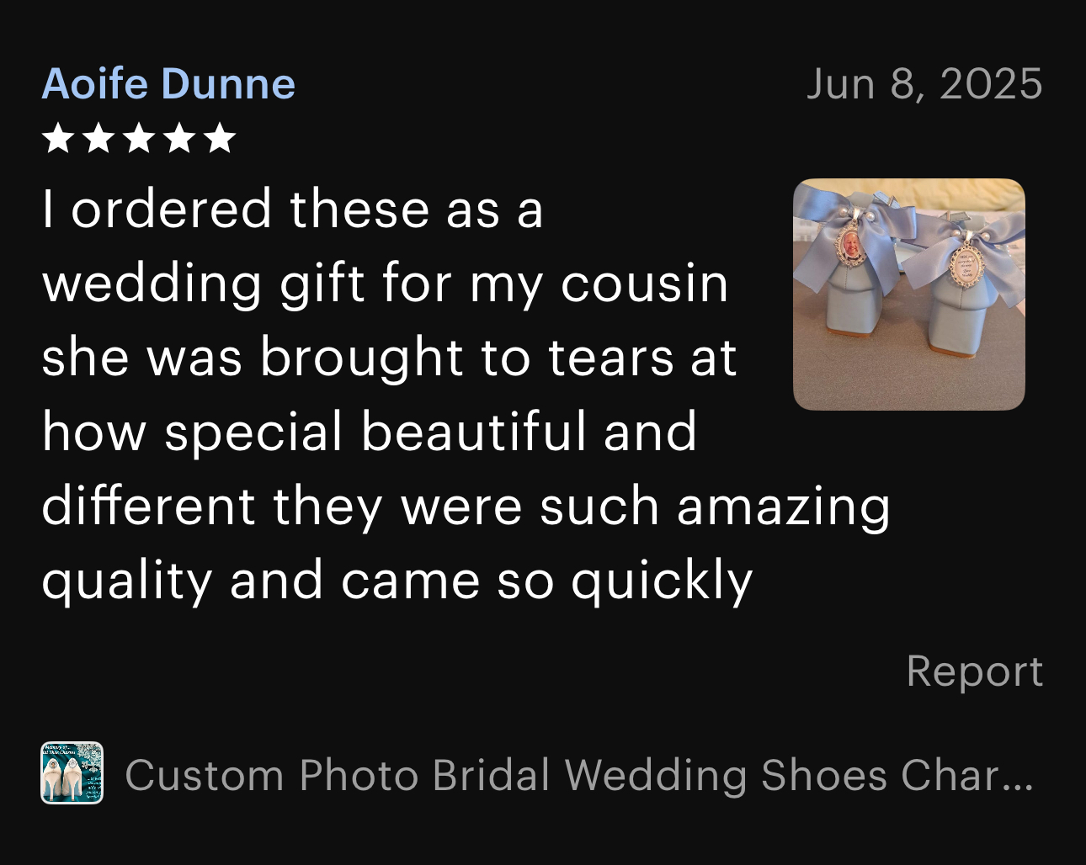This screenshot has width=1086, height=865.
Task: Open the listing's small shoe charm thumbnail
Action: coord(72,773)
